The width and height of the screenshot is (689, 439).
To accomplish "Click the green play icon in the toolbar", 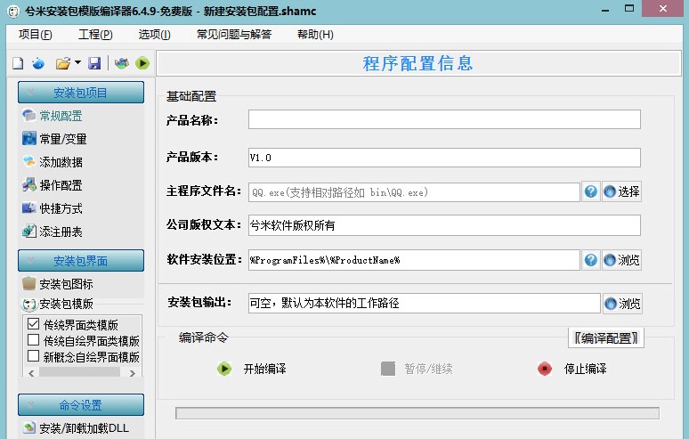I will click(142, 63).
